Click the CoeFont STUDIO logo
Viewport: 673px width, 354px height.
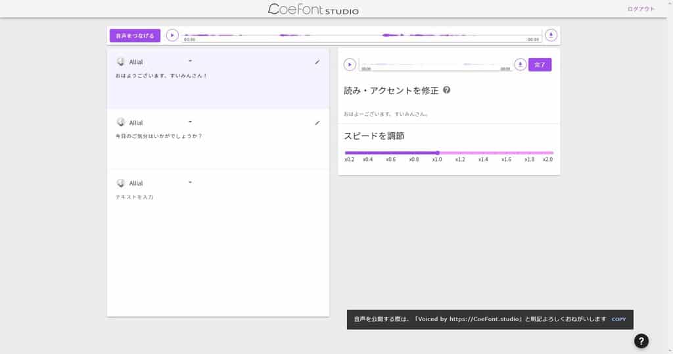click(313, 9)
